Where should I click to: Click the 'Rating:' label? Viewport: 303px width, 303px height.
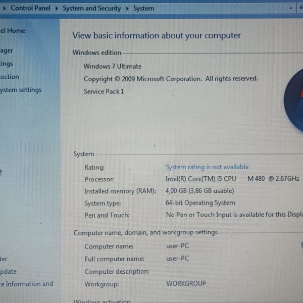pos(94,167)
